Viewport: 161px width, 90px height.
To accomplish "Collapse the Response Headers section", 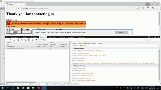I will point(73,66).
